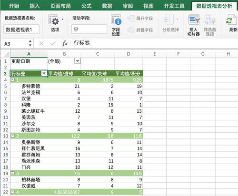Click the fx insert function icon
238x196 pixels.
click(65, 43)
